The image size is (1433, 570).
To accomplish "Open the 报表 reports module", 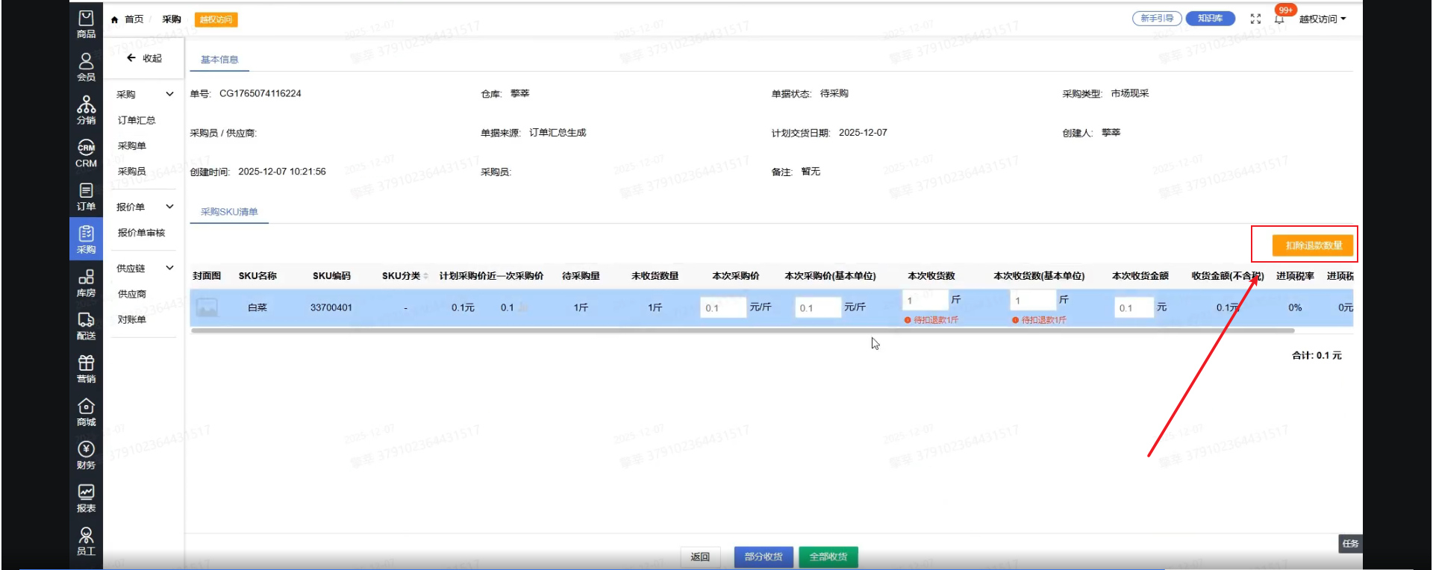I will (86, 498).
